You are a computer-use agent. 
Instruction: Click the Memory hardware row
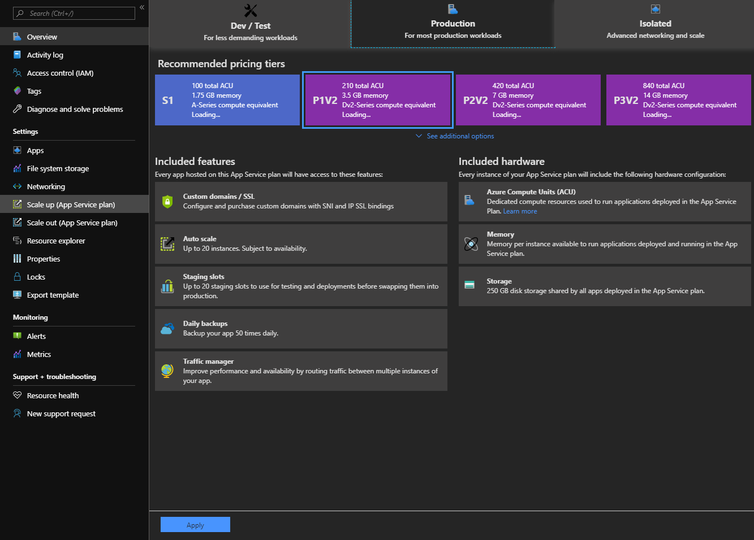(605, 244)
